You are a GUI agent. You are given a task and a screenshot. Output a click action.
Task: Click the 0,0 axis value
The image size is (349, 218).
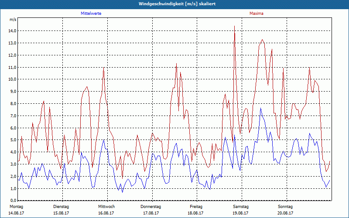click(x=14, y=200)
